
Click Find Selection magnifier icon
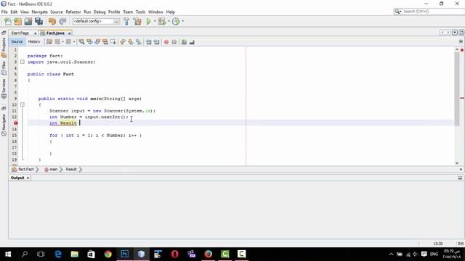[81, 42]
